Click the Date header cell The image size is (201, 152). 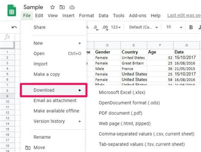[187, 52]
